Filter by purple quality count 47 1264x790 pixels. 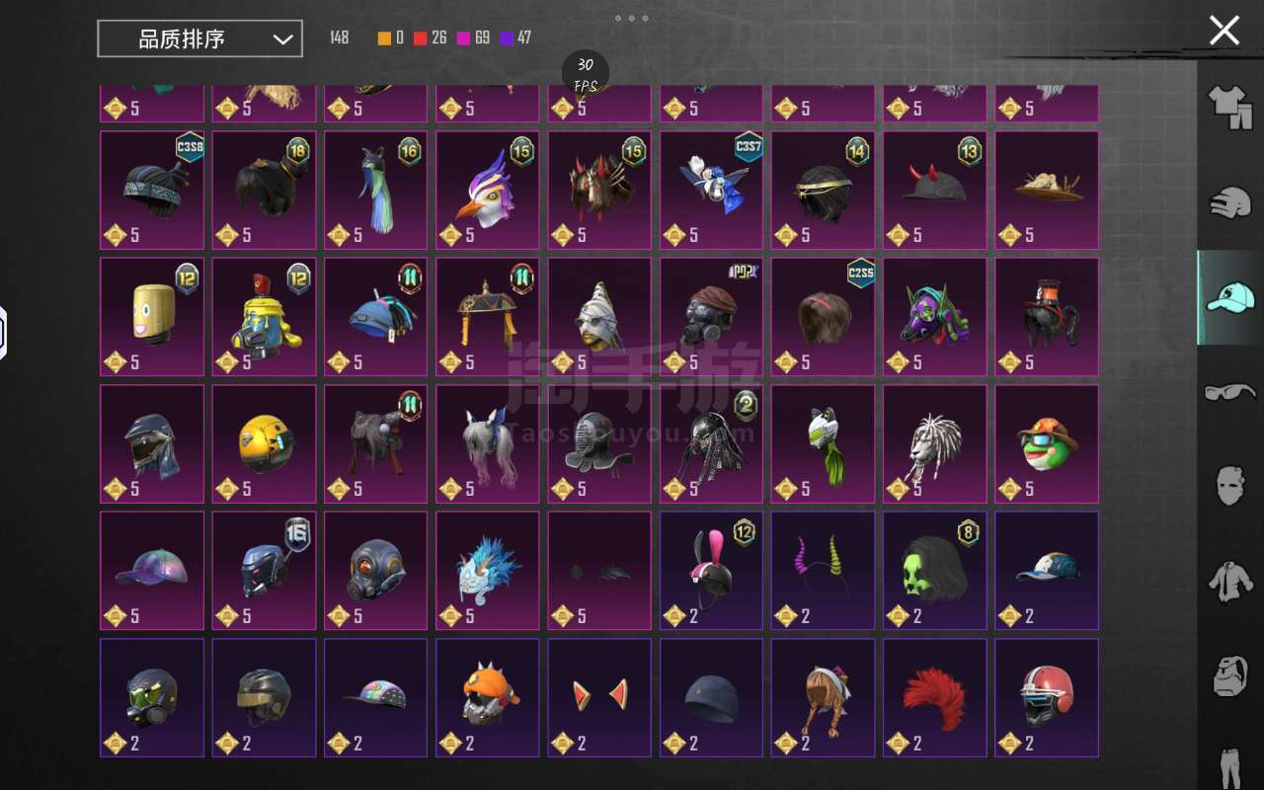point(515,39)
